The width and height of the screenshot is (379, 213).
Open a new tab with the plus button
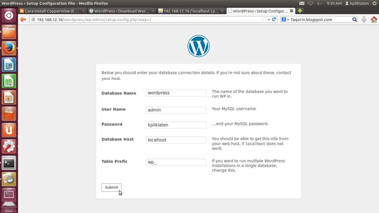pos(300,11)
